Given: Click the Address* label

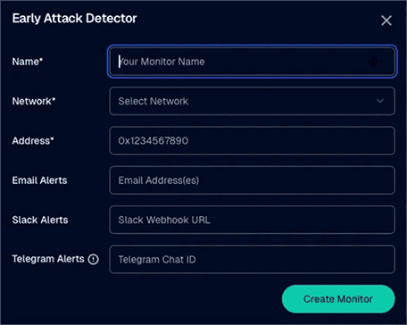Looking at the screenshot, I should (x=33, y=141).
